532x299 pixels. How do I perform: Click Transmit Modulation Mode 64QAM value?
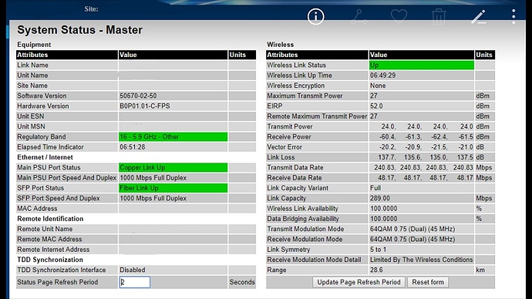412,229
